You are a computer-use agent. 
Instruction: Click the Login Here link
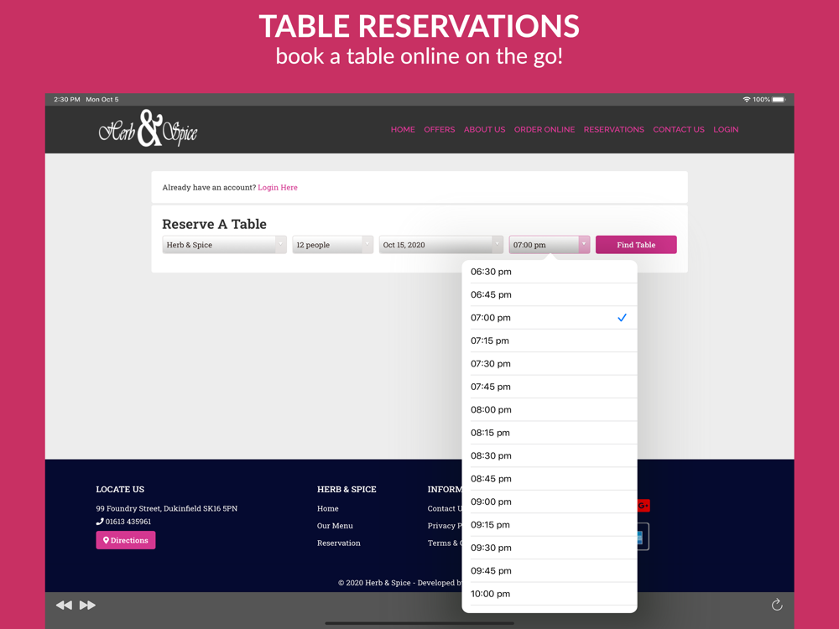pos(278,187)
